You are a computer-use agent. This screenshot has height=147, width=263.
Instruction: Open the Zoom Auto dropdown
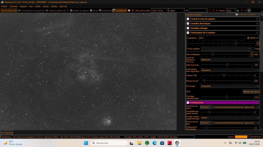pyautogui.click(x=231, y=10)
